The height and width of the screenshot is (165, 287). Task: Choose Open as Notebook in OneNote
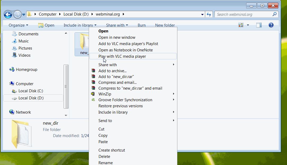coord(125,50)
